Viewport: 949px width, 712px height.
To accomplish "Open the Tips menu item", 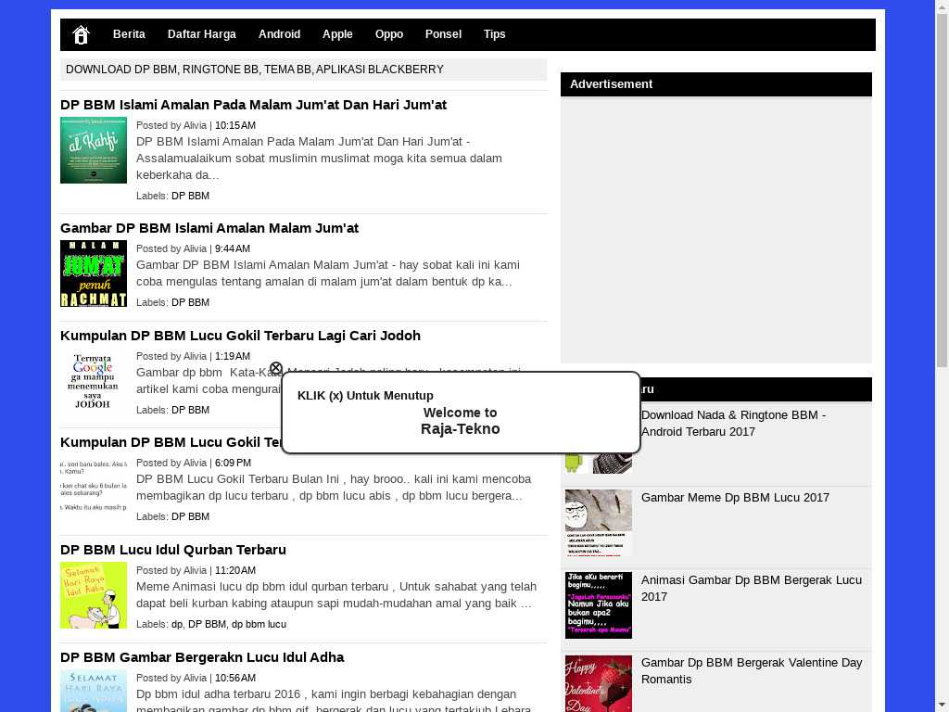I will click(494, 34).
